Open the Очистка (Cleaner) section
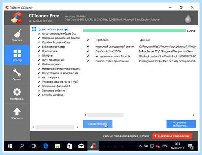202x155 pixels. point(17,35)
